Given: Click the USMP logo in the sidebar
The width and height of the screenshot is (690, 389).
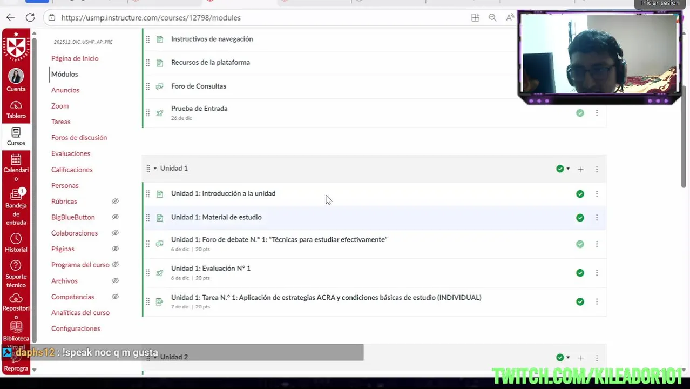Looking at the screenshot, I should (16, 46).
